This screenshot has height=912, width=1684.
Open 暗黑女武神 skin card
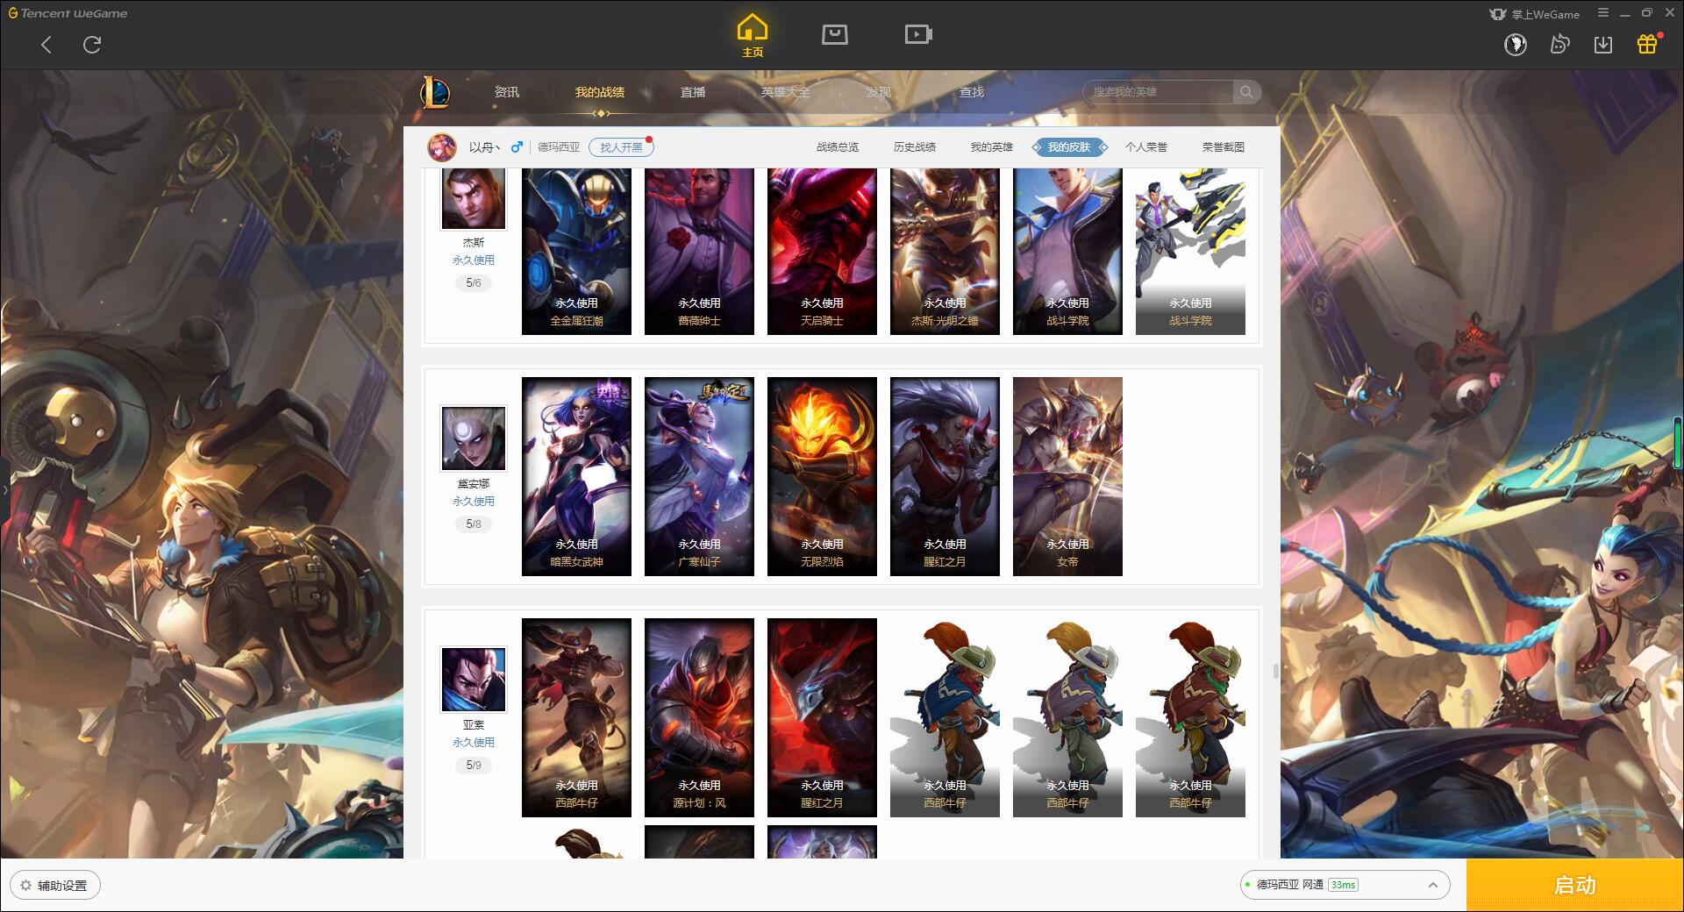click(576, 477)
